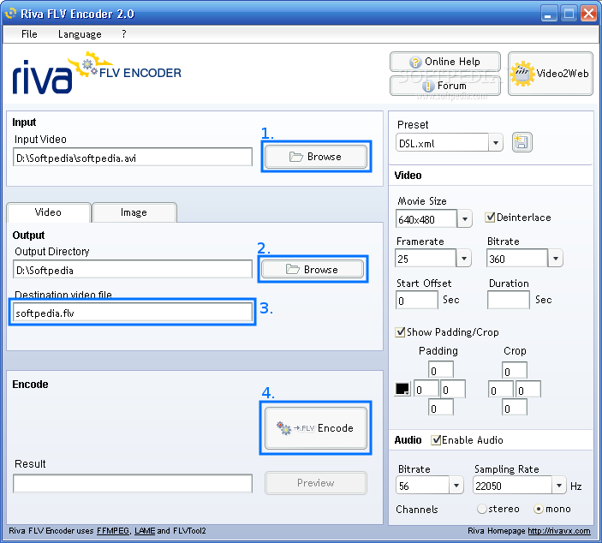Click the Riva app icon in the title bar
This screenshot has height=543, width=602.
point(10,14)
